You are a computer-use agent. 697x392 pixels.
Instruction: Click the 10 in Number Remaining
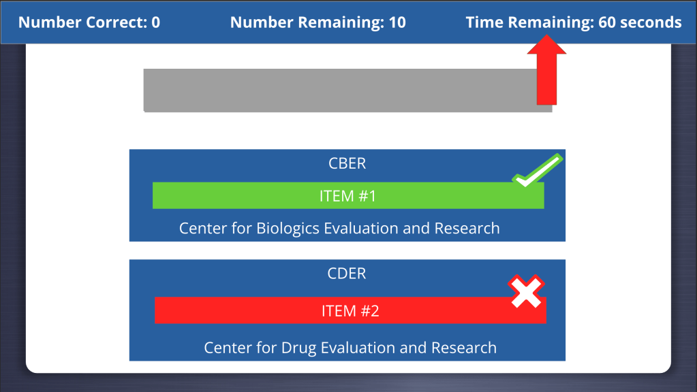(x=397, y=22)
